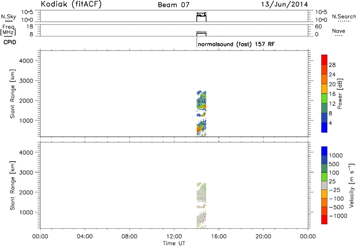This screenshot has height=246, width=356.
Task: Click the 'N.Sky' legend label
Action: [8, 16]
